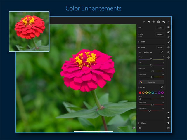
Task: Select the white balance eyedropper tool
Action: 161,52
